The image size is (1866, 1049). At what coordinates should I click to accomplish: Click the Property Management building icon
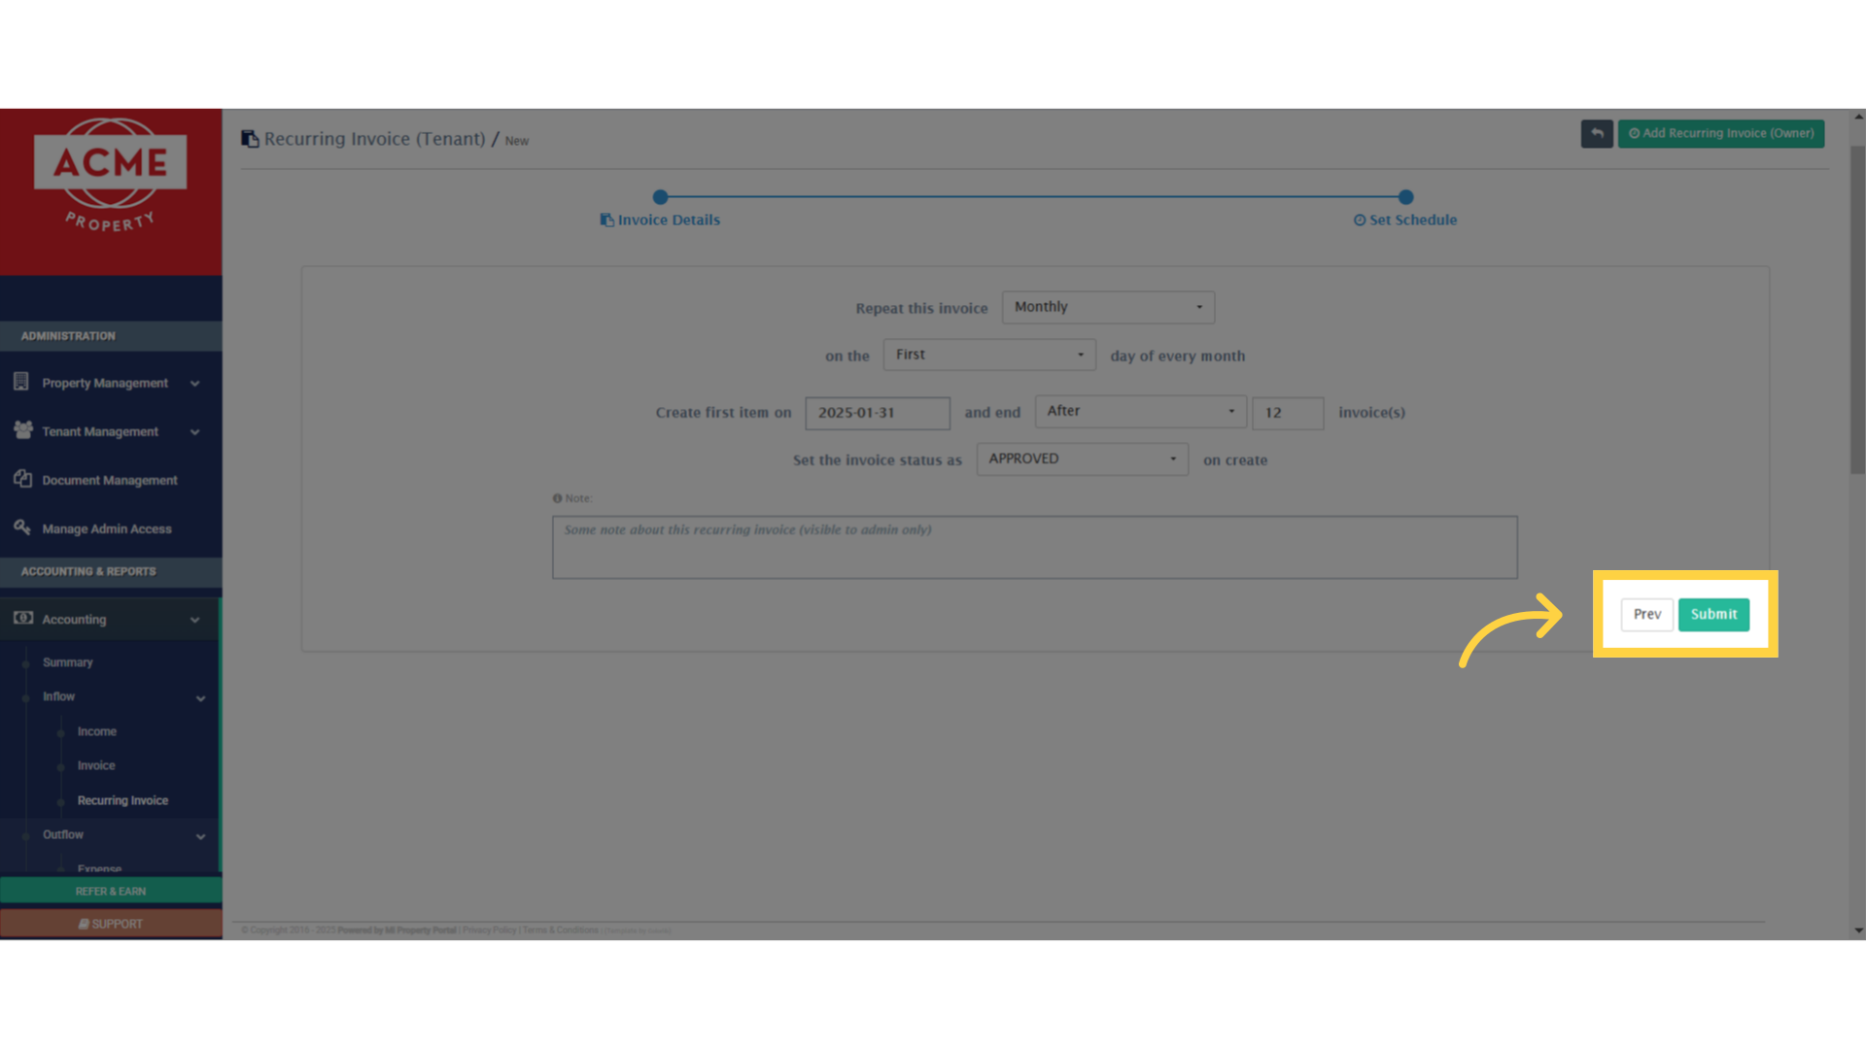[x=21, y=382]
